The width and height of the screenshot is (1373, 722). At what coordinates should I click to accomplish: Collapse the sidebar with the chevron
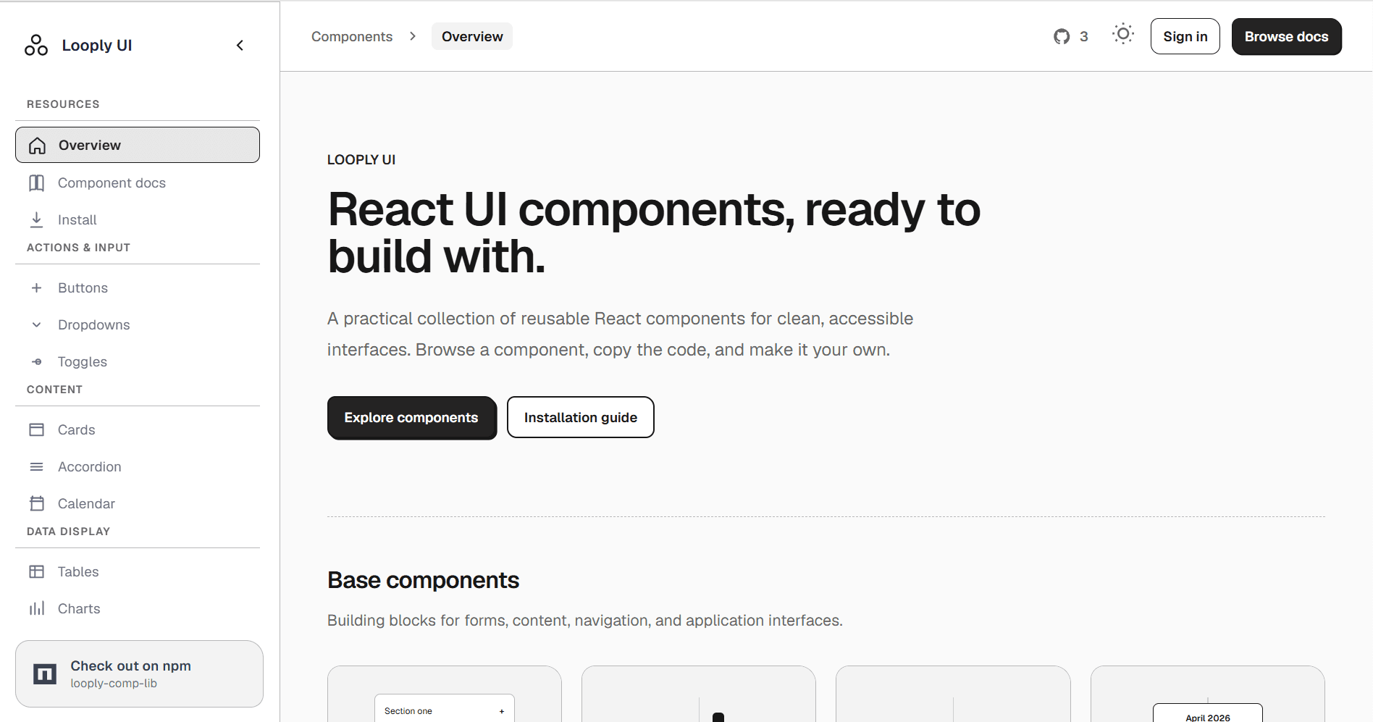[x=240, y=46]
